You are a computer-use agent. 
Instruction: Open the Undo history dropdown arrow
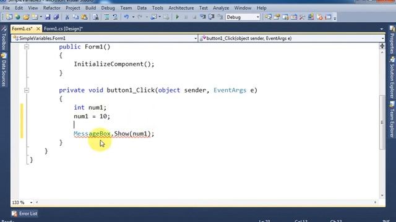tap(133, 17)
